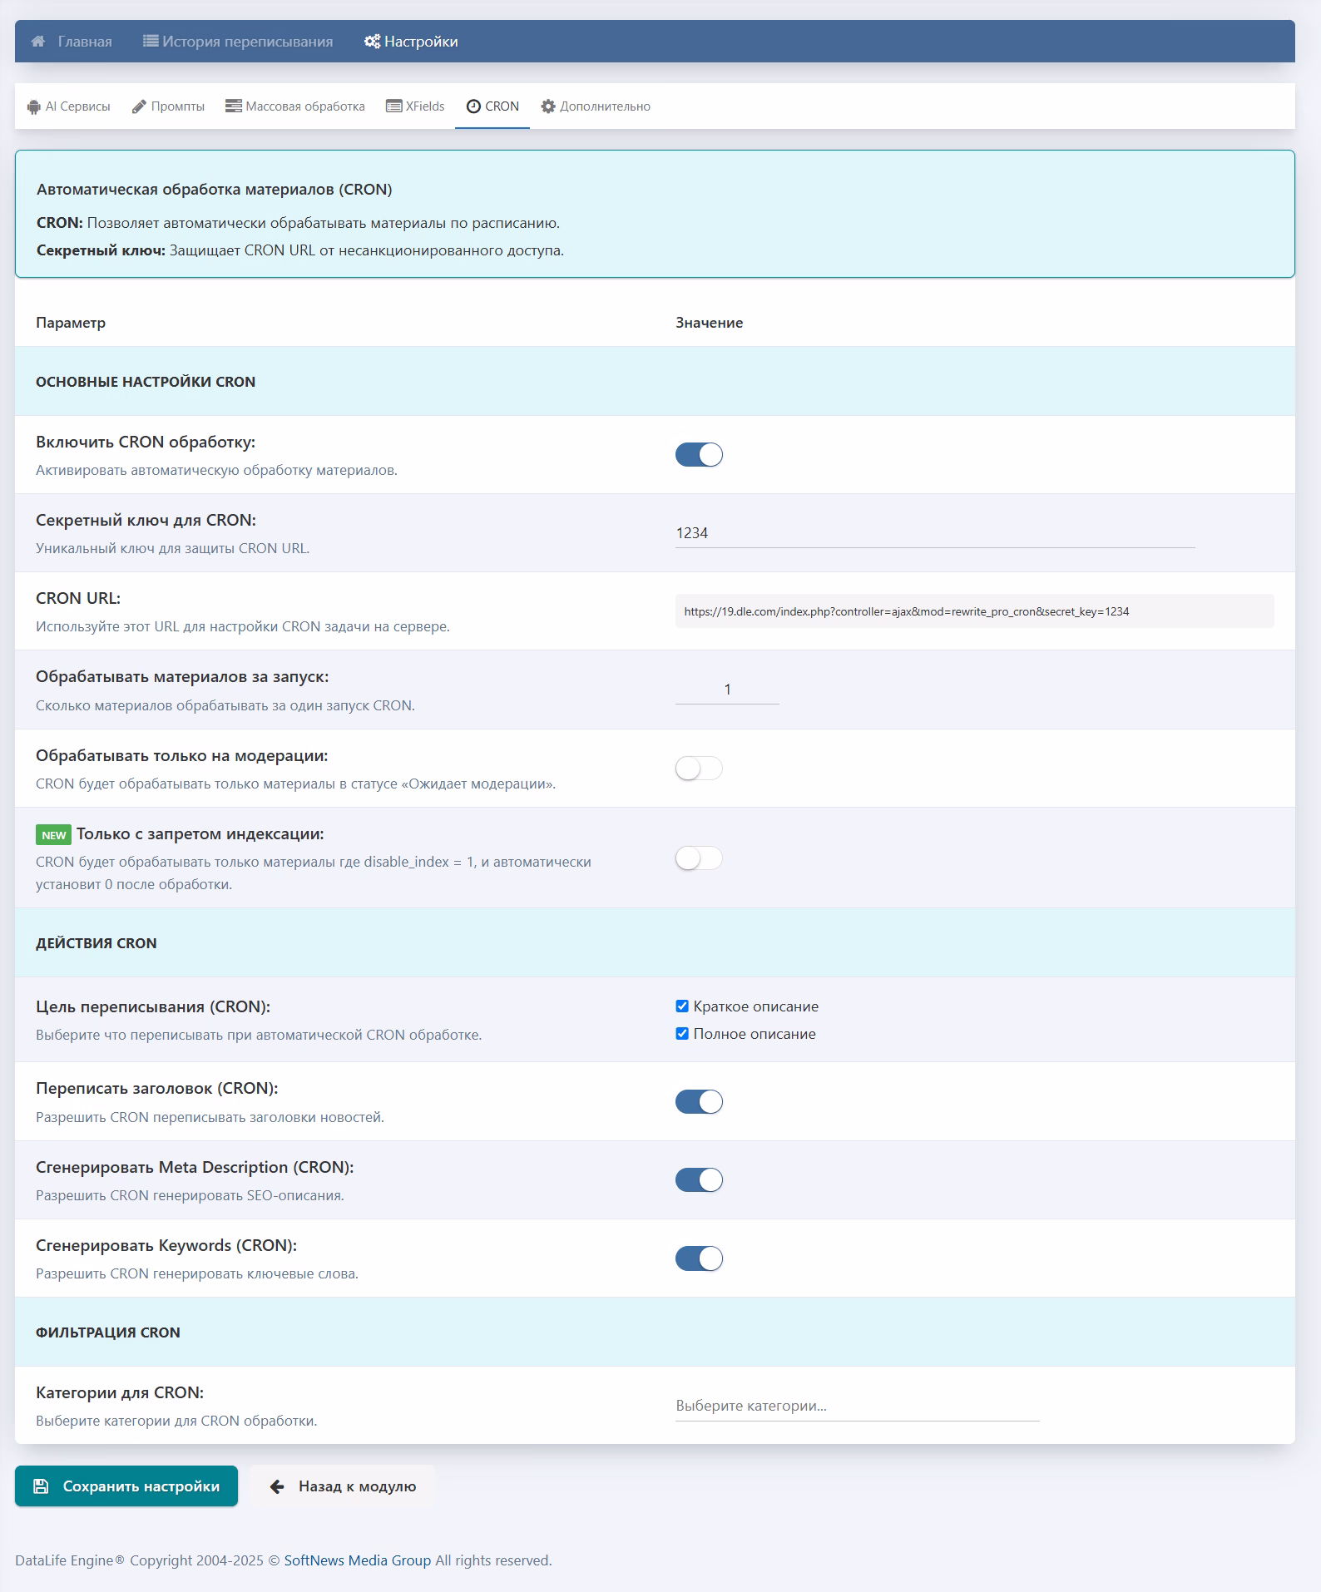Click the gears icon beside Настройки
Image resolution: width=1321 pixels, height=1592 pixels.
pyautogui.click(x=372, y=42)
